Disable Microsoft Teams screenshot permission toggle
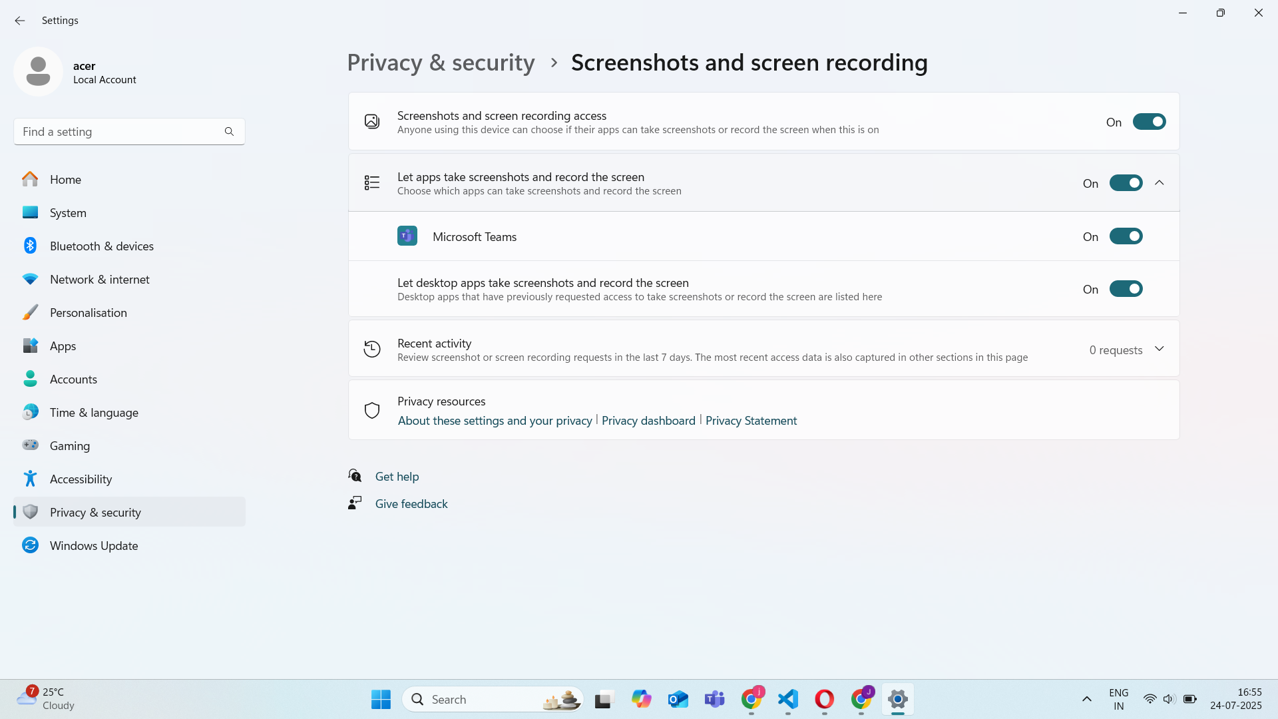Viewport: 1278px width, 719px height. (1126, 236)
